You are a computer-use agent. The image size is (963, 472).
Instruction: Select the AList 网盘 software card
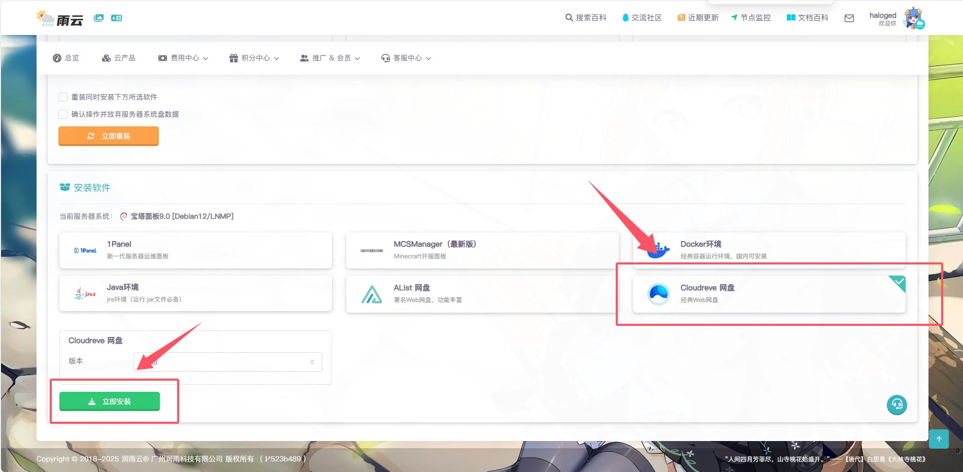pos(482,294)
